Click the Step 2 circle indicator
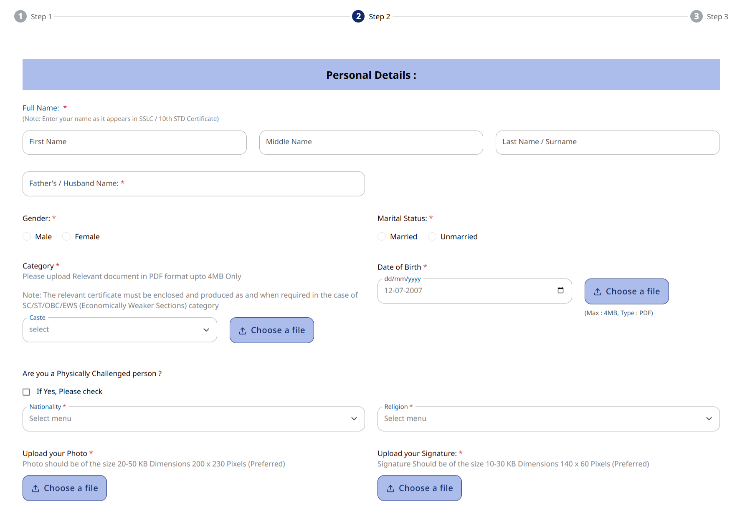 coord(358,16)
